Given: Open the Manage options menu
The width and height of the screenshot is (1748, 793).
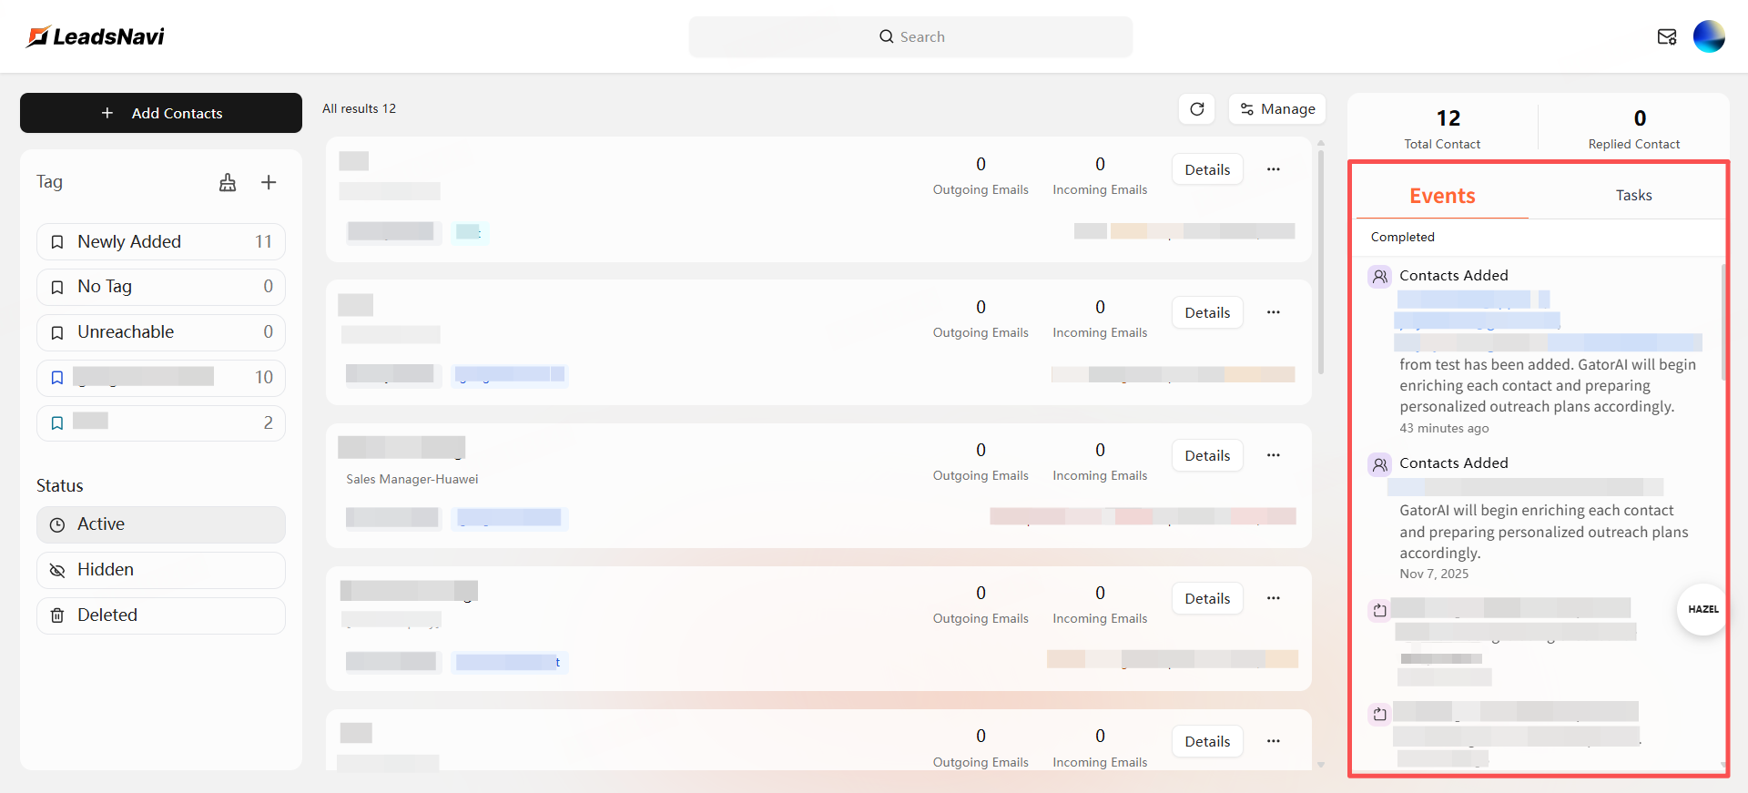Looking at the screenshot, I should point(1277,109).
